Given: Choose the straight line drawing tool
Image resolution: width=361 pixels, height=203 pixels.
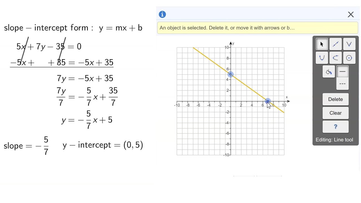Looking at the screenshot, I should coord(335,44).
